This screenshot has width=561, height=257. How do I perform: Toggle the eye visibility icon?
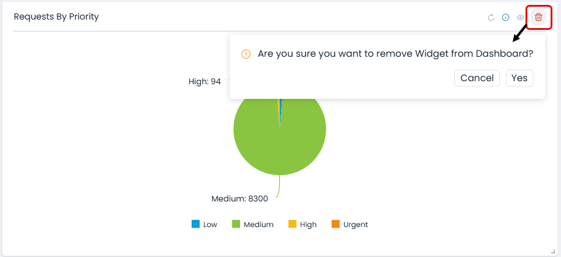[521, 18]
